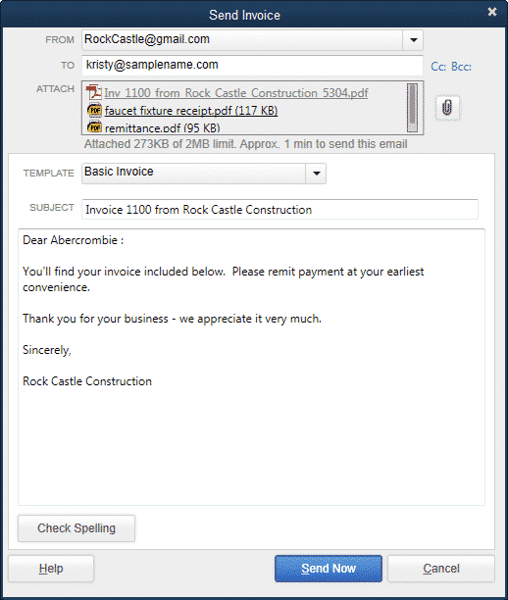Open the FROM email address dropdown
Viewport: 508px width, 600px height.
tap(413, 40)
